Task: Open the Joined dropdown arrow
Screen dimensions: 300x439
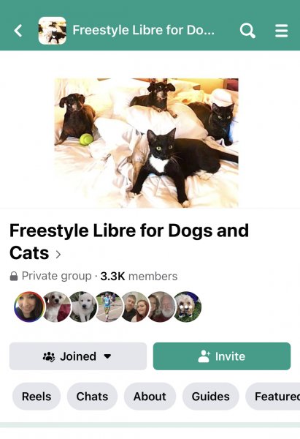Action: 107,356
